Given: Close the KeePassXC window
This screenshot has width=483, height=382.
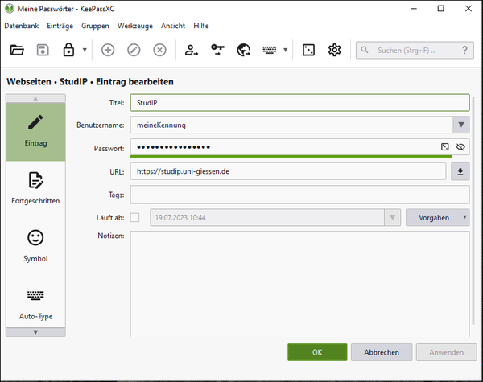Looking at the screenshot, I should point(469,9).
